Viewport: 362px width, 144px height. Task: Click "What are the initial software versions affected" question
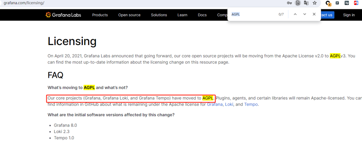tap(111, 115)
